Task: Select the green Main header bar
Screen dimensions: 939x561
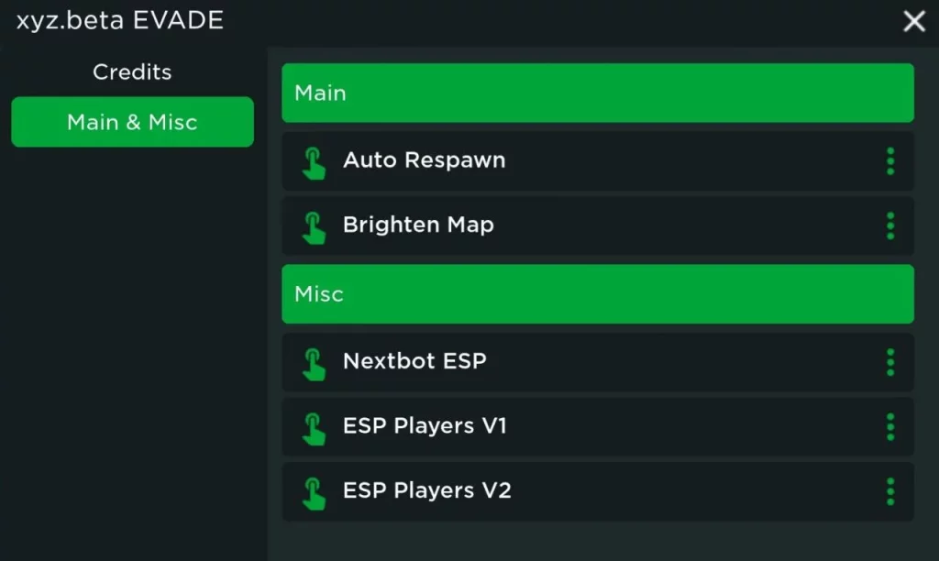Action: click(x=597, y=93)
